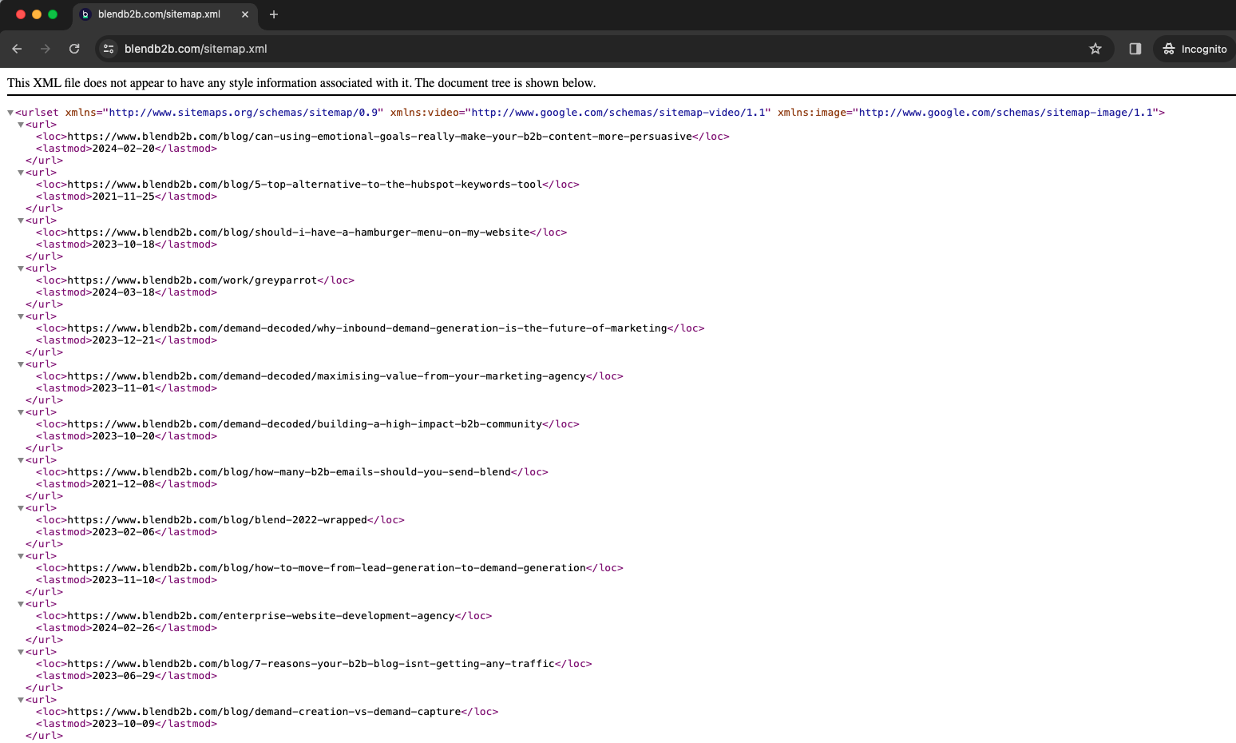Click the back navigation arrow
Screen dimensions: 1236x743
(x=17, y=49)
